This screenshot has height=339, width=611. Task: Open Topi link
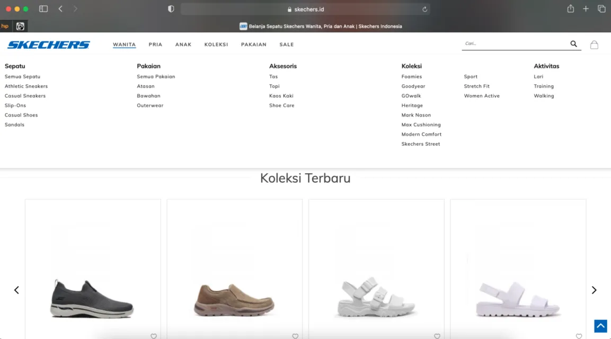point(274,86)
